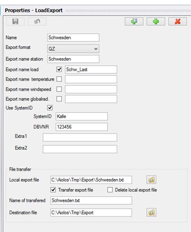Screen dimensions: 191x232
Task: Click the SystemID field containing Kalle
Action: click(x=81, y=116)
